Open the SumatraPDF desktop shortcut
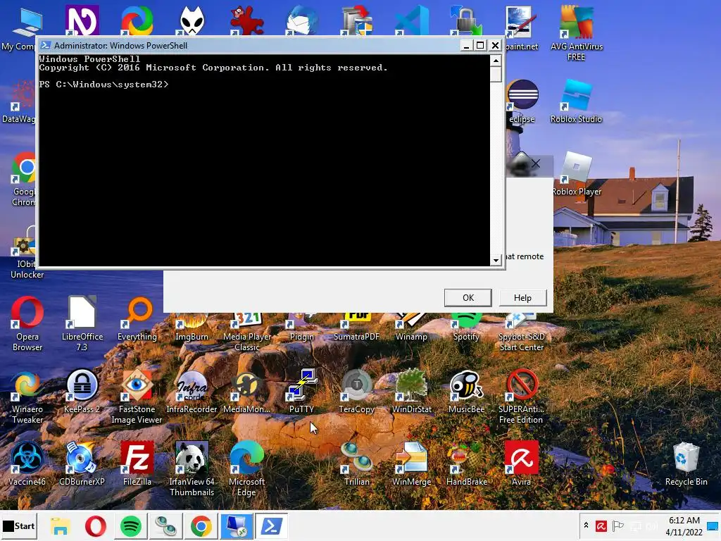Screen dimensions: 721x541 pyautogui.click(x=356, y=327)
